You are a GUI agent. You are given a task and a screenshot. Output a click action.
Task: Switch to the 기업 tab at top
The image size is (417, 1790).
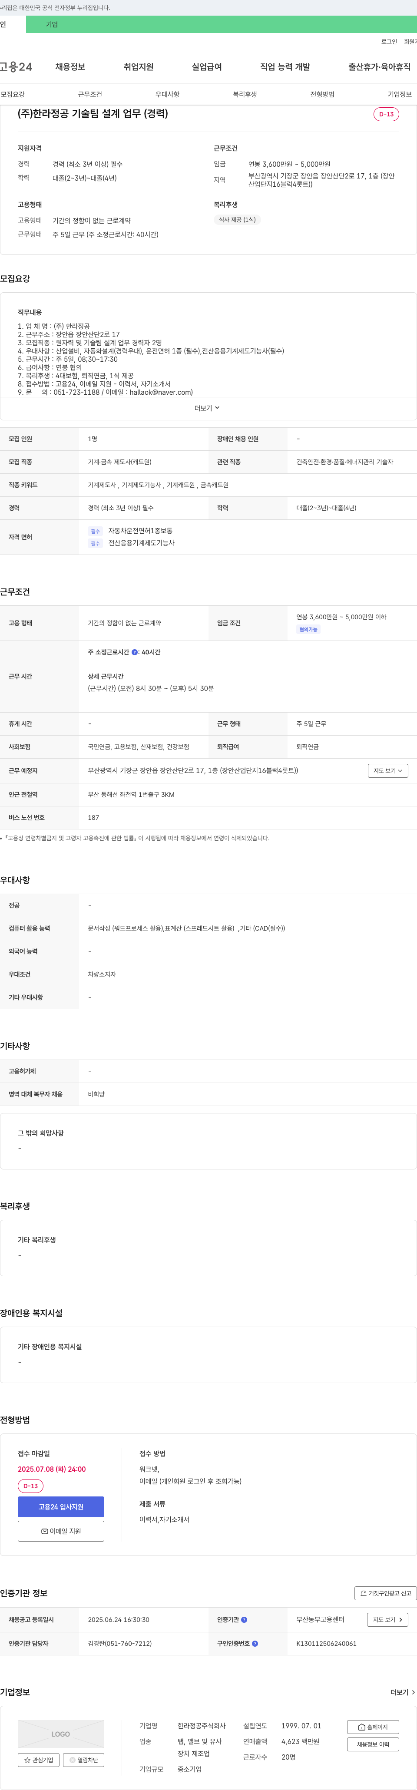(x=52, y=24)
